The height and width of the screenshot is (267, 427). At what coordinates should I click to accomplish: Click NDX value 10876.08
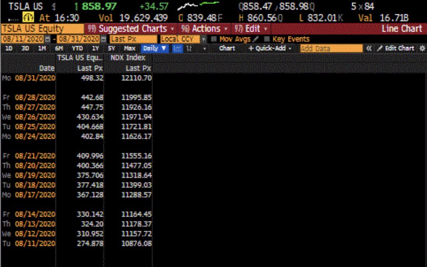pos(136,244)
